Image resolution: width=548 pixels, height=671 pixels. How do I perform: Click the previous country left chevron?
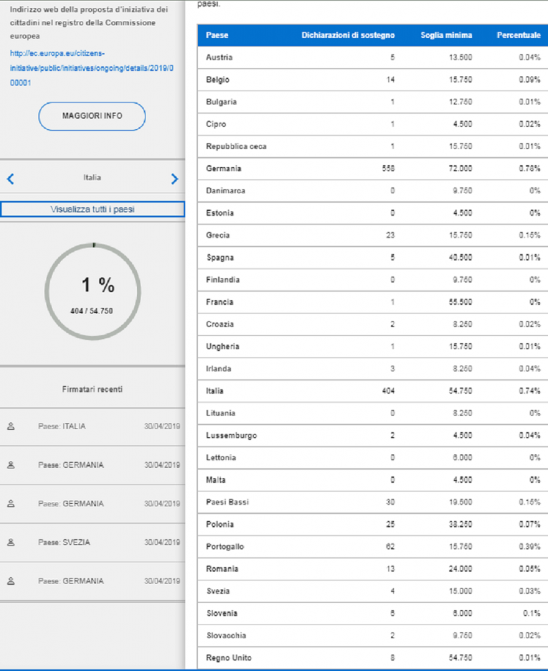coord(10,179)
